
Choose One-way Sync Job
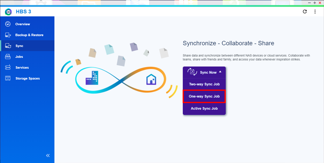[x=204, y=96]
